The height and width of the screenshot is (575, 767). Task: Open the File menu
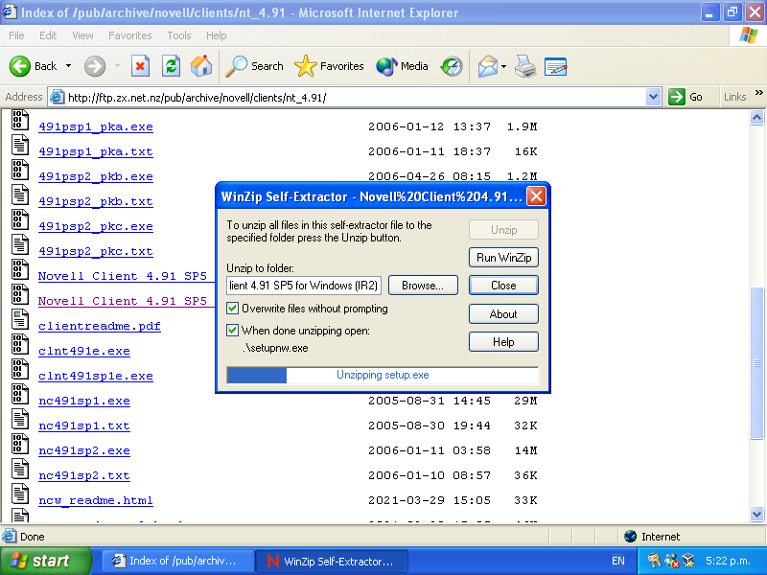click(x=16, y=35)
